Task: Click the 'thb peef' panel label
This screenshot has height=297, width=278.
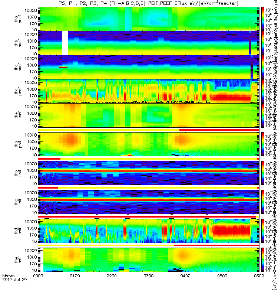Action: click(x=18, y=43)
